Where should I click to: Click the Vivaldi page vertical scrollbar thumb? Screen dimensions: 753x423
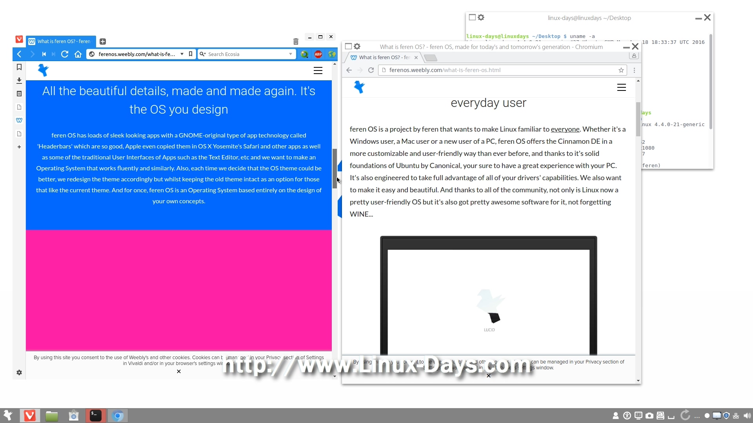[335, 168]
